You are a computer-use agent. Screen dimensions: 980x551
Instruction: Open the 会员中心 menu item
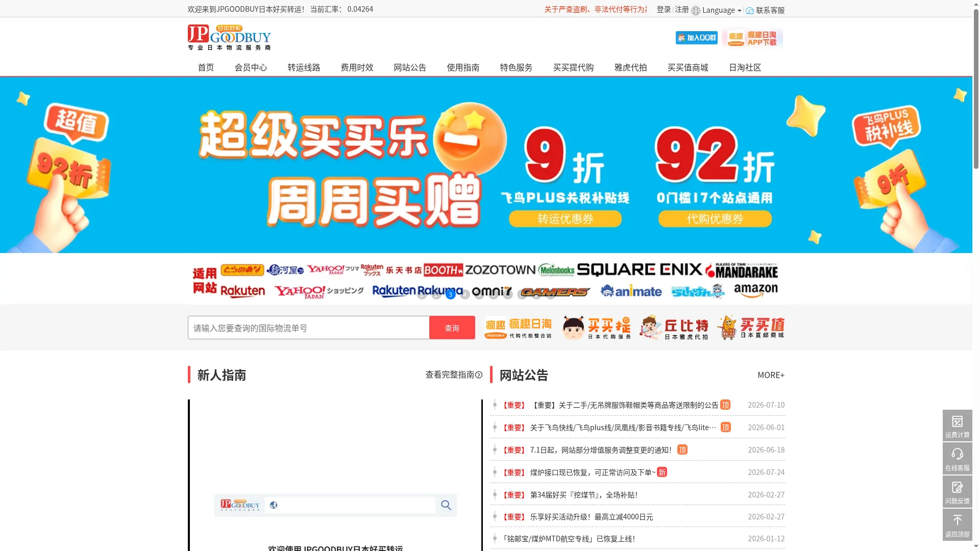[251, 67]
